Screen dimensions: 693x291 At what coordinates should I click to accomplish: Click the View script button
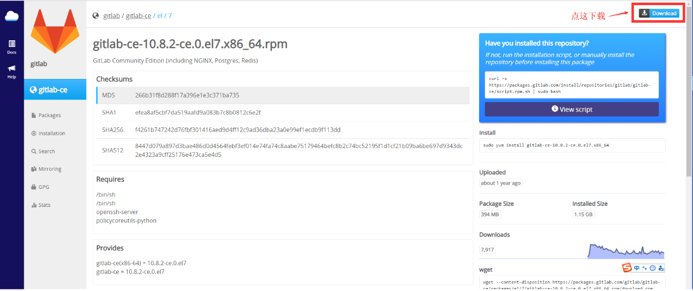click(572, 109)
